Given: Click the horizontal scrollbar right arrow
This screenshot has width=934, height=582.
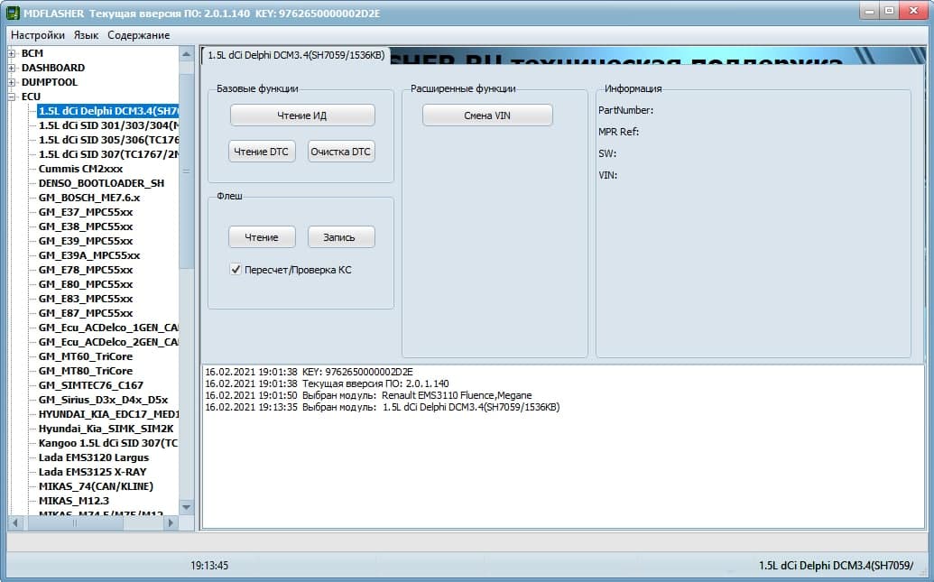Looking at the screenshot, I should pos(171,523).
